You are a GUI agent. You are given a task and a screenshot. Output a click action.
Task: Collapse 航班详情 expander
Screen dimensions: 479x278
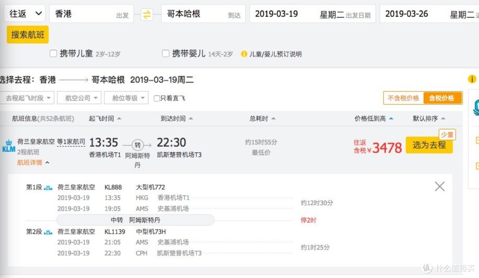click(x=33, y=163)
